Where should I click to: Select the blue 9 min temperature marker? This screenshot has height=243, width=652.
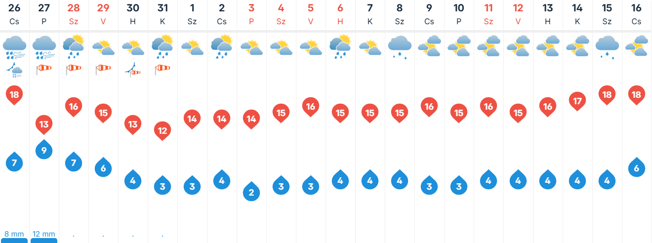pyautogui.click(x=44, y=150)
